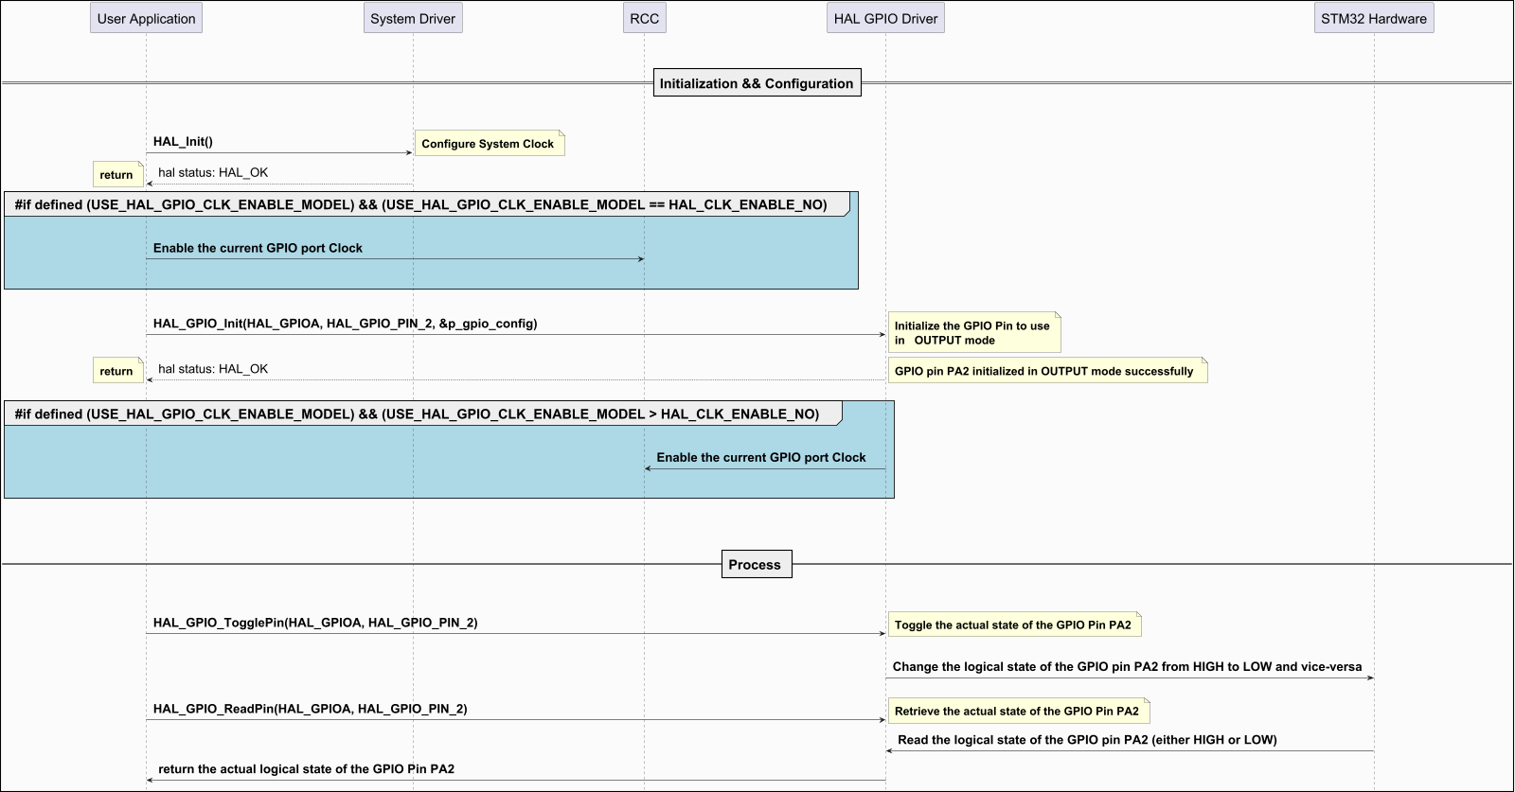The image size is (1515, 792).
Task: Click the Initialize the GPIO Pin OUTPUT mode note
Action: 974,333
